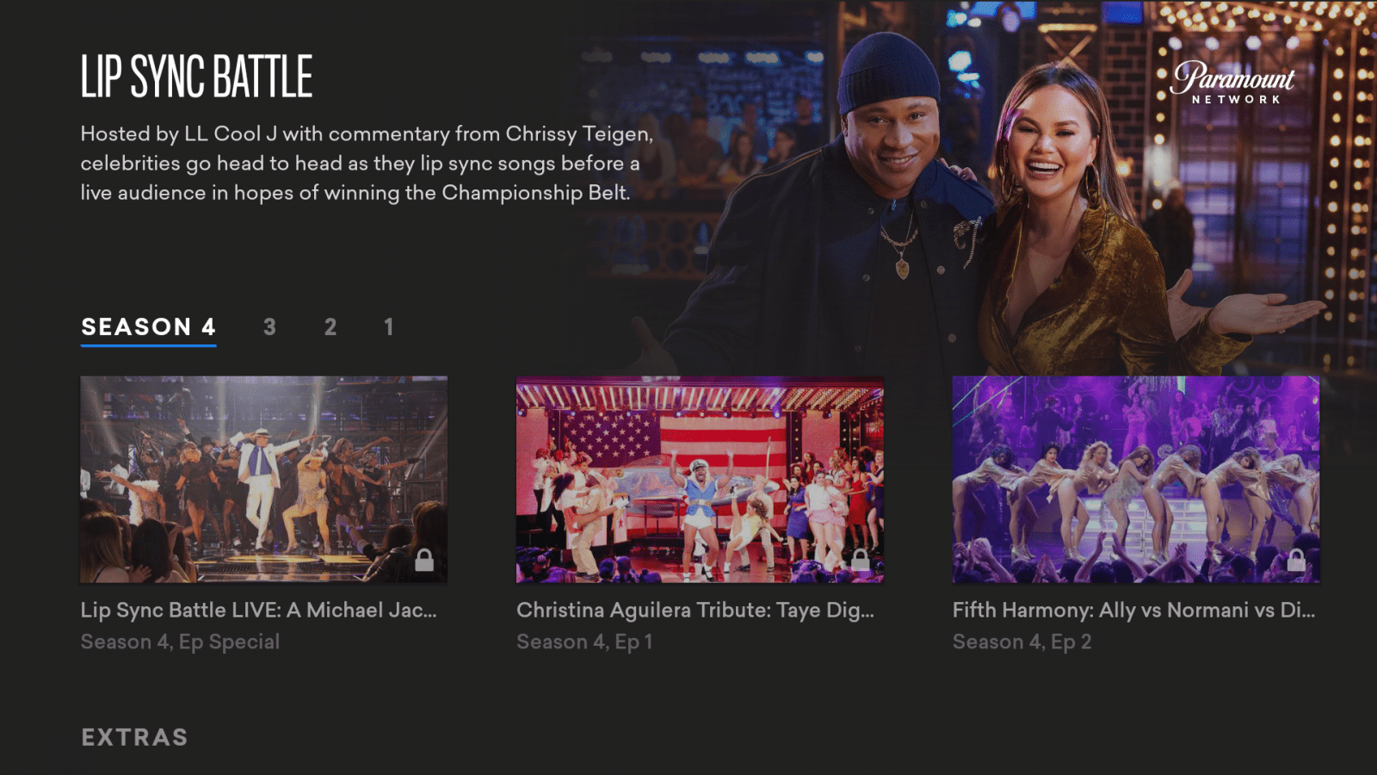Click 'Season 4, Ep 1' label
This screenshot has height=775, width=1377.
point(584,642)
